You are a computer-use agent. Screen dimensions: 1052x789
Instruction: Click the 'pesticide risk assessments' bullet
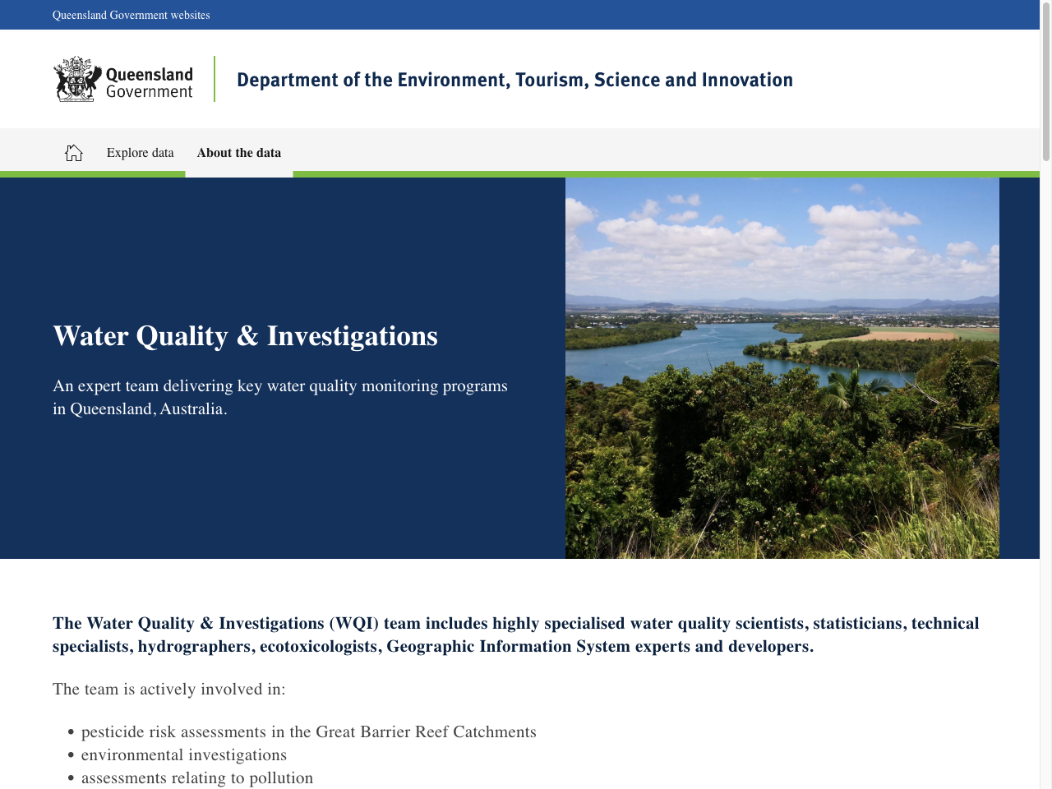pyautogui.click(x=309, y=731)
